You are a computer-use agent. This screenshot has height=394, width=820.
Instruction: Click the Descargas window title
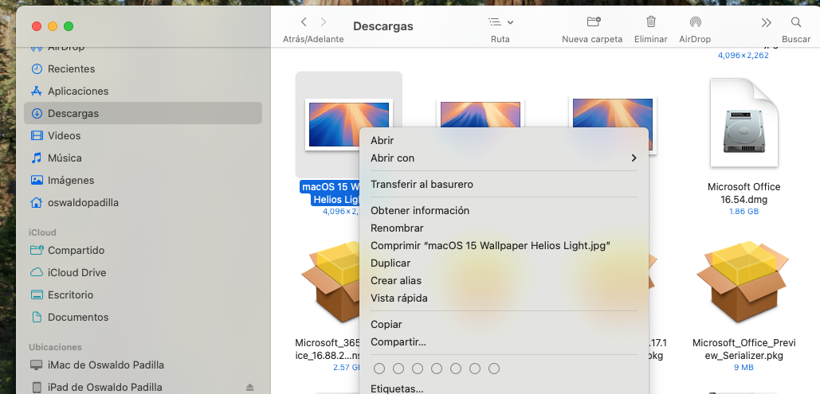click(x=383, y=26)
